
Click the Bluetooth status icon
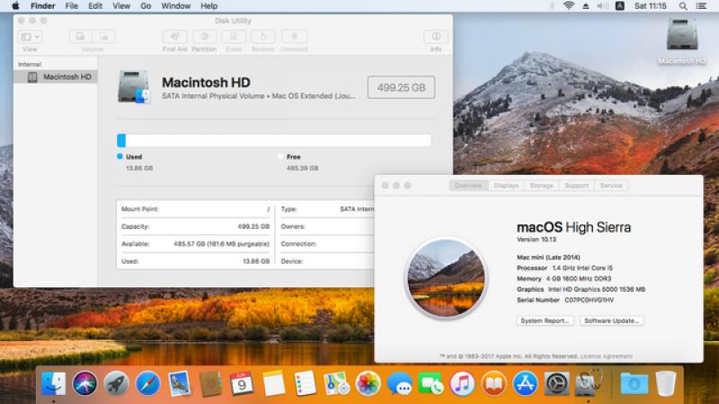(x=553, y=6)
